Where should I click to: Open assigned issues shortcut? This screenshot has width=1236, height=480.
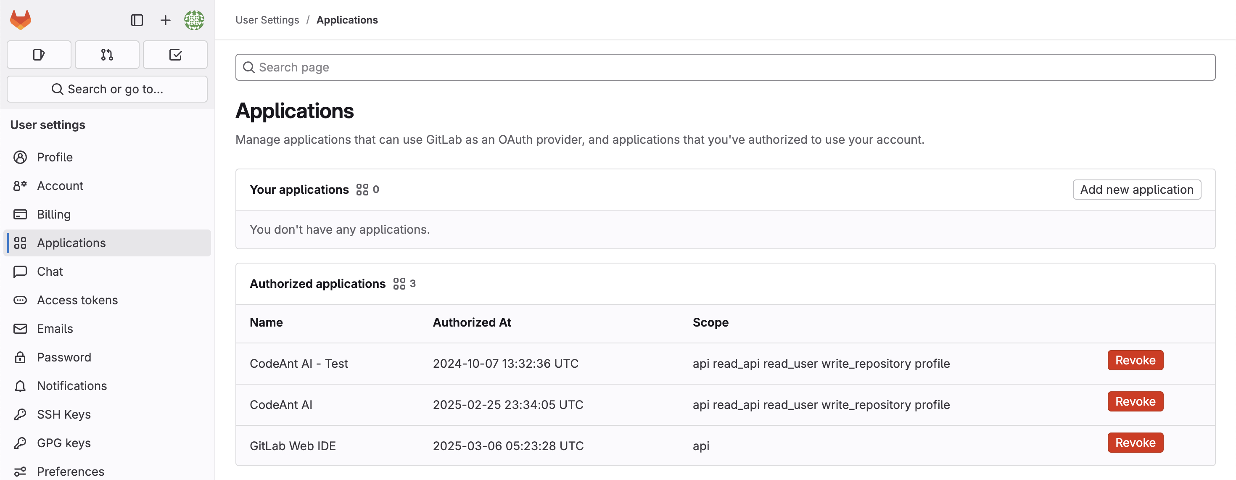(x=39, y=55)
